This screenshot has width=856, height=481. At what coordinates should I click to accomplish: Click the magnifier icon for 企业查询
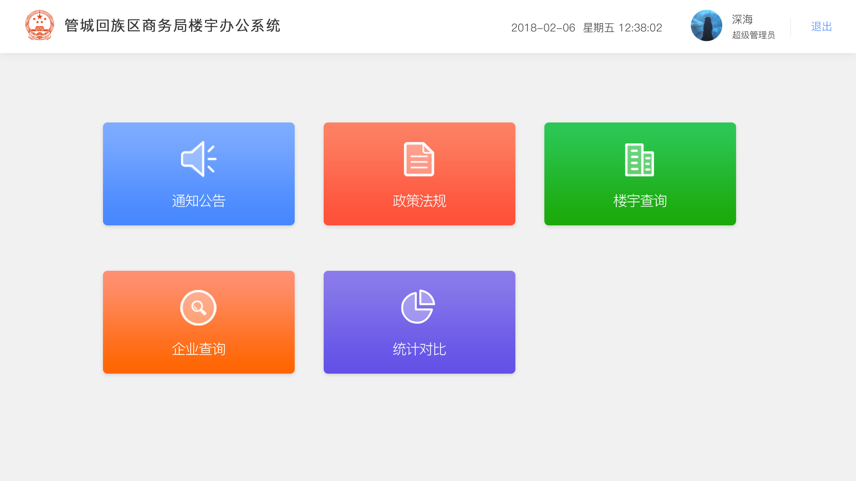tap(198, 307)
